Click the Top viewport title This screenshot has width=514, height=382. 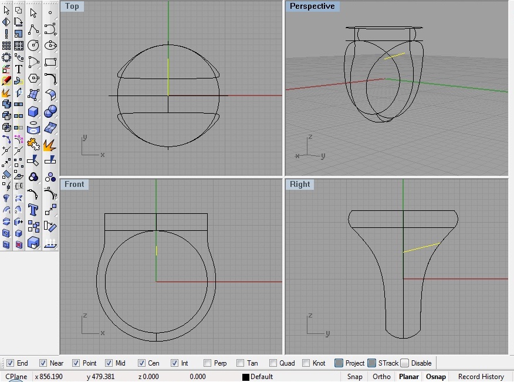click(x=72, y=6)
